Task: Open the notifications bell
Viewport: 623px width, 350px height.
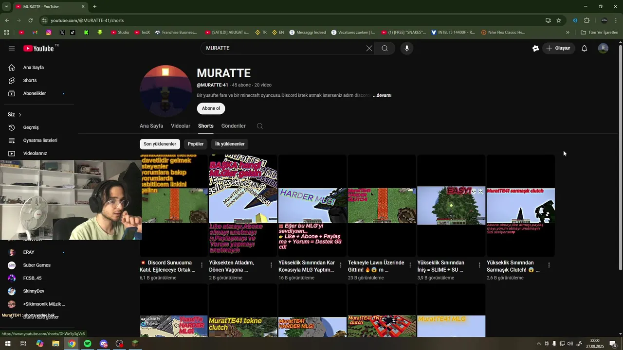Action: point(585,48)
